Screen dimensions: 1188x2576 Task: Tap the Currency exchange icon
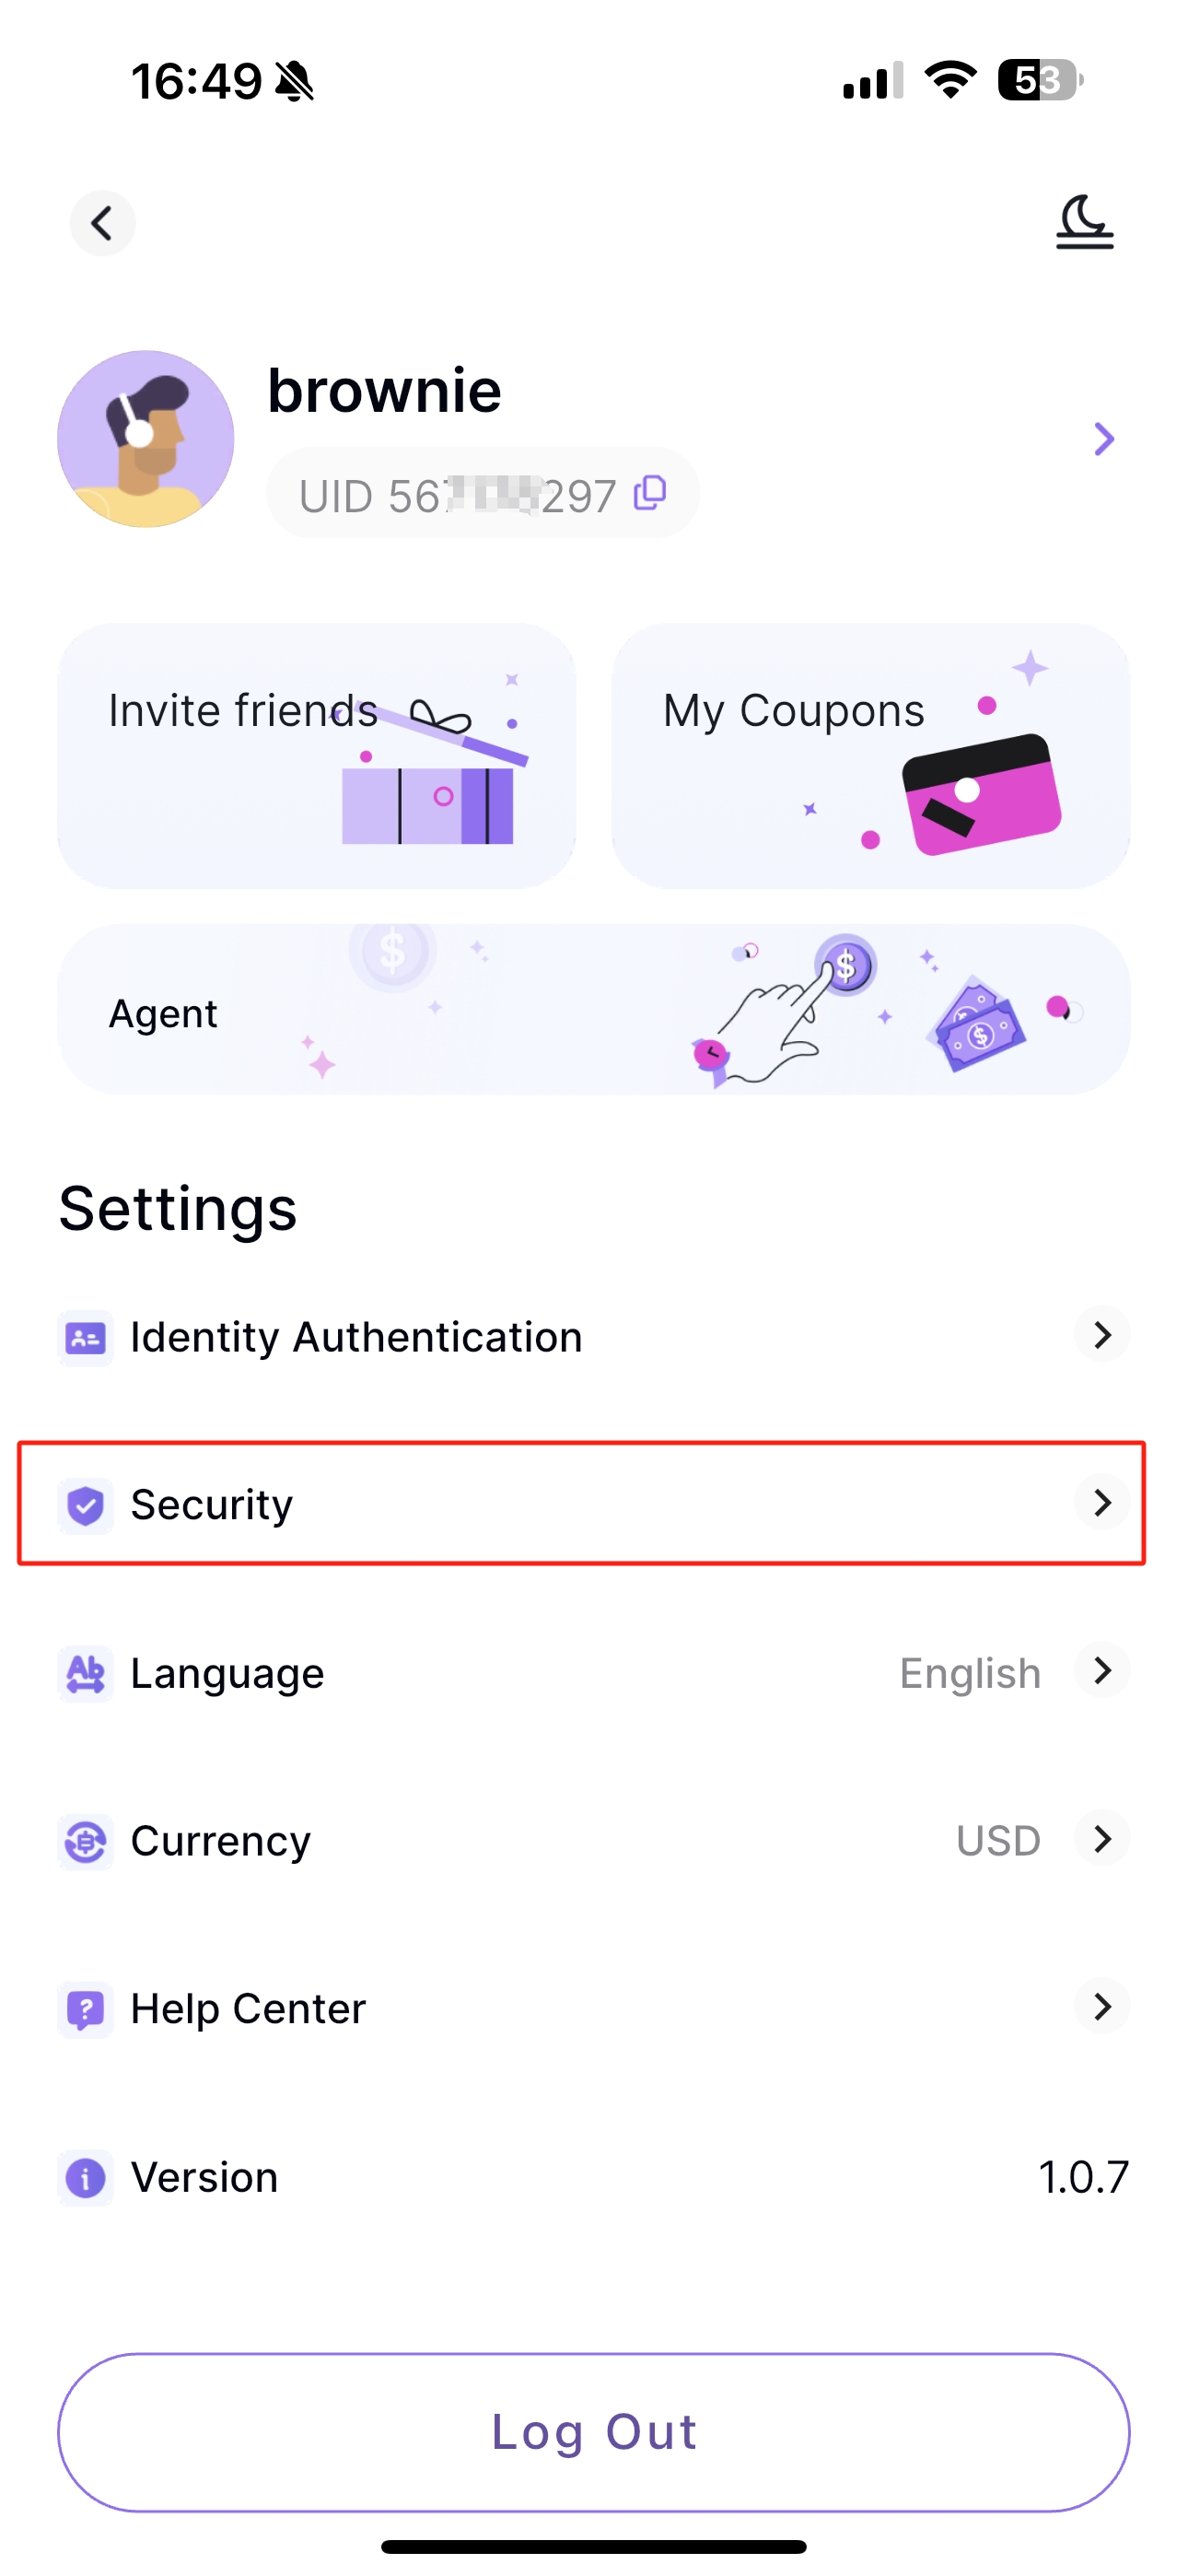coord(85,1841)
